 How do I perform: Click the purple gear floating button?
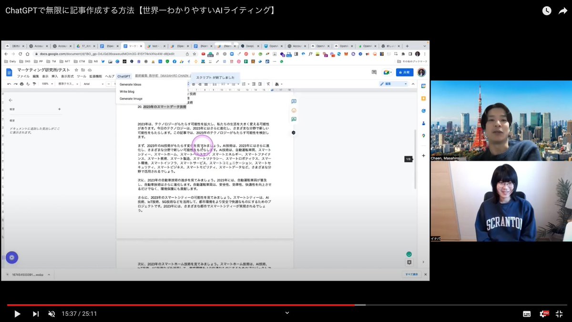pyautogui.click(x=12, y=257)
